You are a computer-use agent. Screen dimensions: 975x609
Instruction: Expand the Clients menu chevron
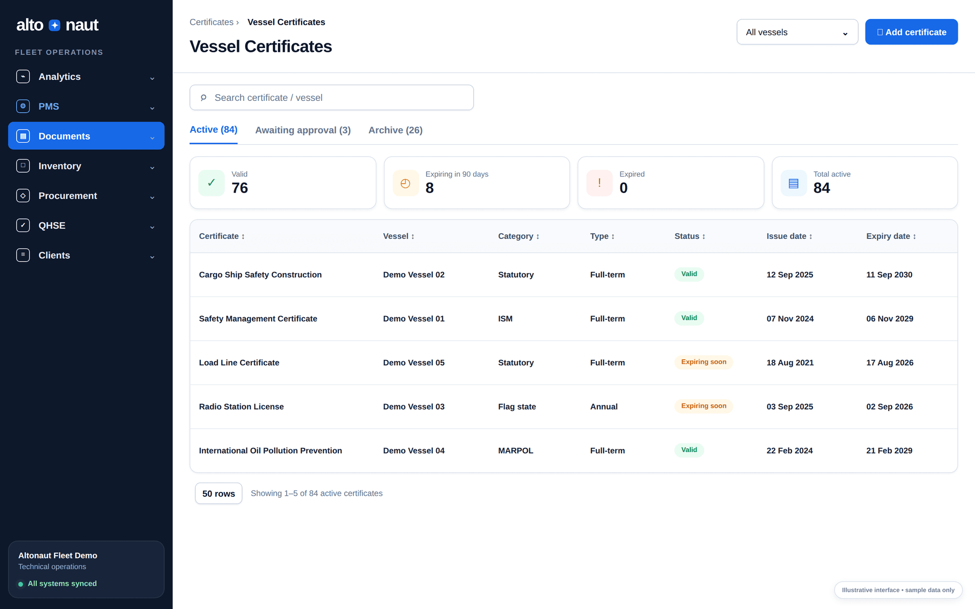pyautogui.click(x=152, y=256)
